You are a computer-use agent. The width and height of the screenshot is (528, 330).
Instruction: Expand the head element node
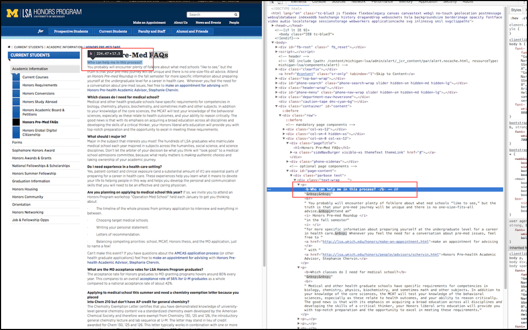point(273,25)
